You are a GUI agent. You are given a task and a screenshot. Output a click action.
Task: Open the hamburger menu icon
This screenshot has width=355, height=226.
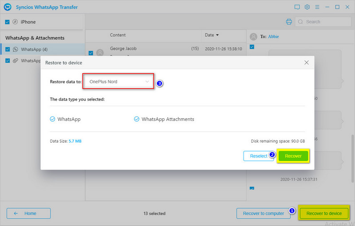(x=317, y=7)
